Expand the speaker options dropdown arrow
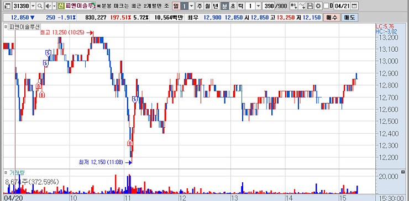This screenshot has height=201, width=409. (x=54, y=6)
